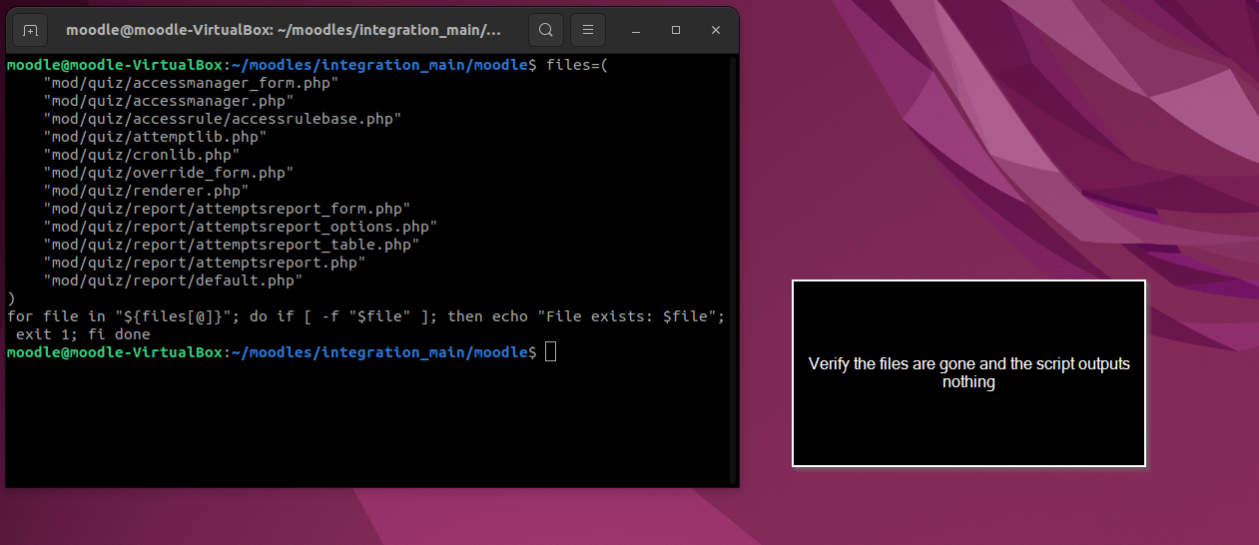Viewport: 1259px width, 545px height.
Task: Click the "for file in" loop command line
Action: point(365,316)
